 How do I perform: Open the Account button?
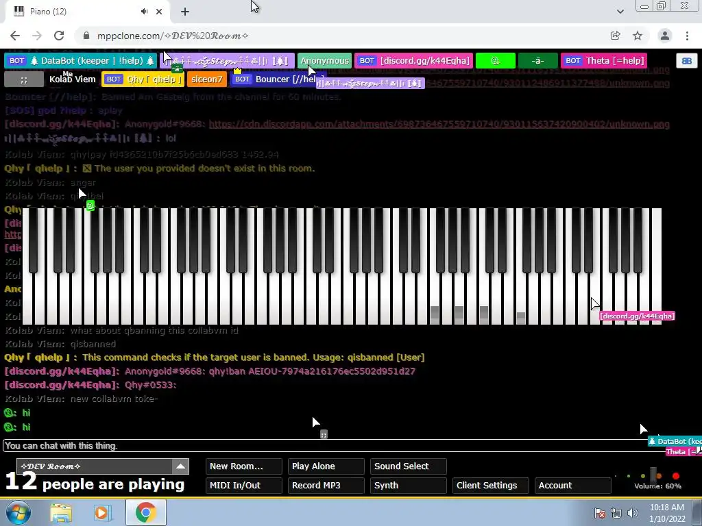coord(572,486)
